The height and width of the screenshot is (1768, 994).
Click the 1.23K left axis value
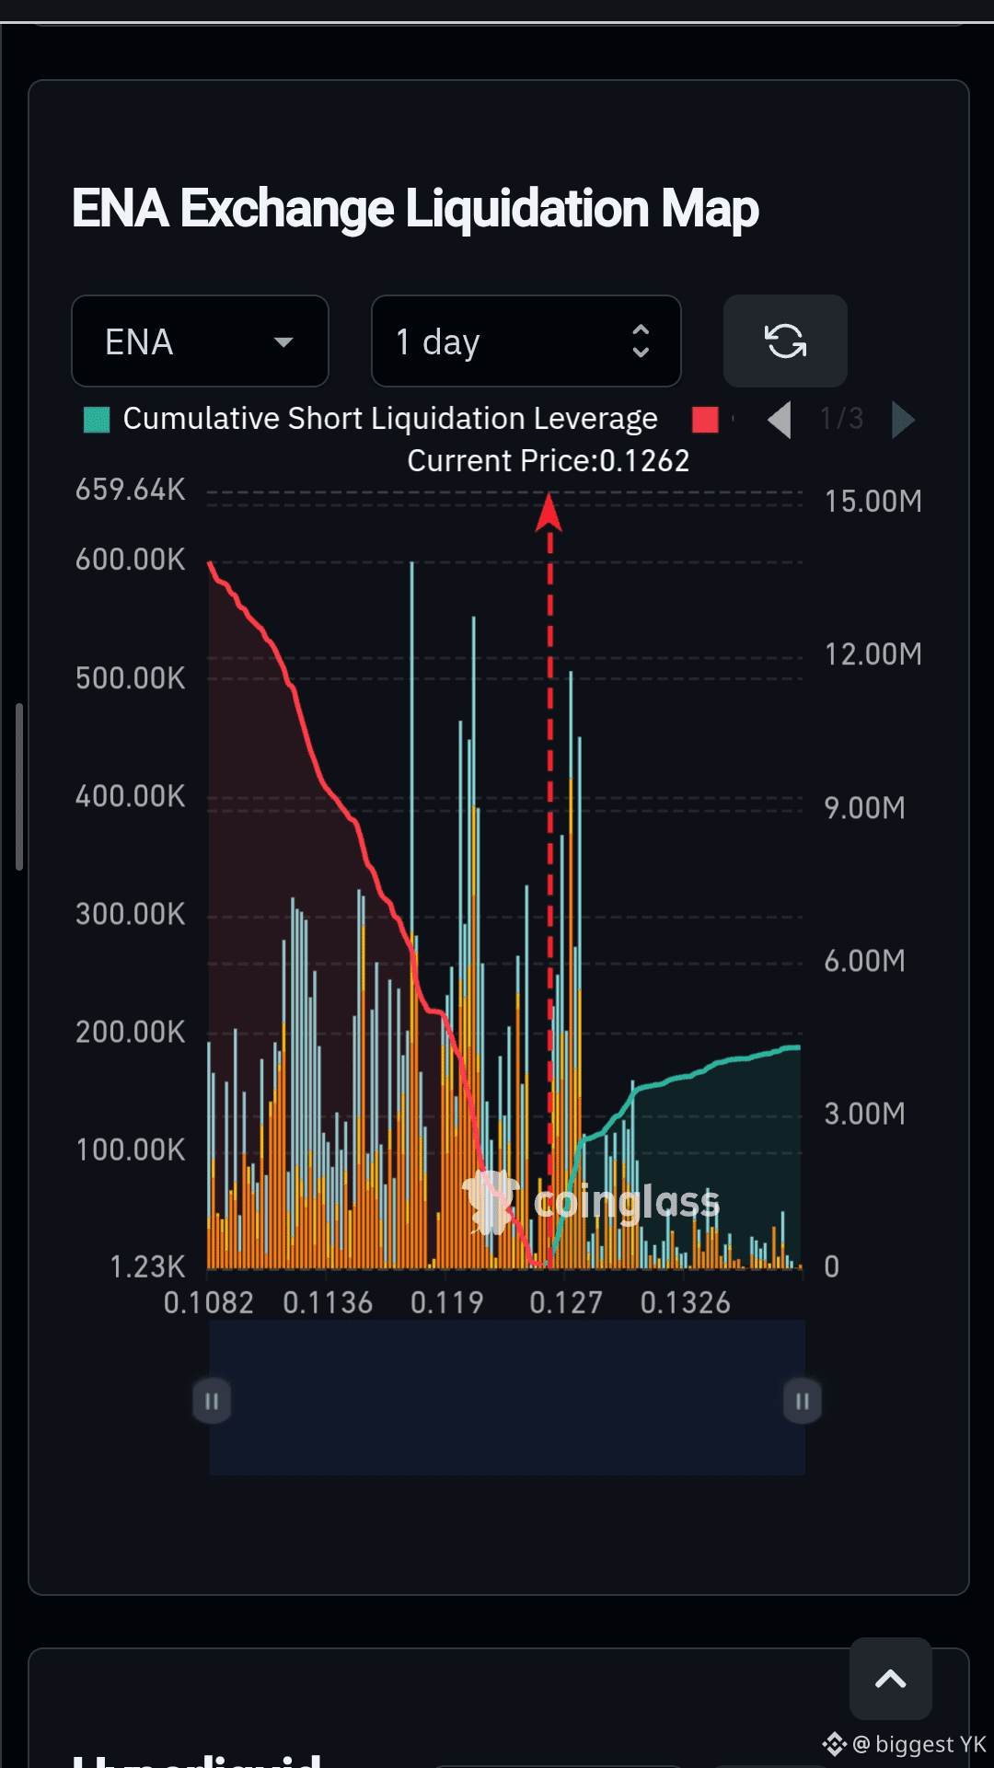[x=147, y=1266]
